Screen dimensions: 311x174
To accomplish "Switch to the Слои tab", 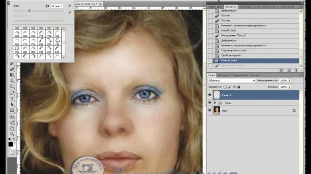I will pos(211,75).
